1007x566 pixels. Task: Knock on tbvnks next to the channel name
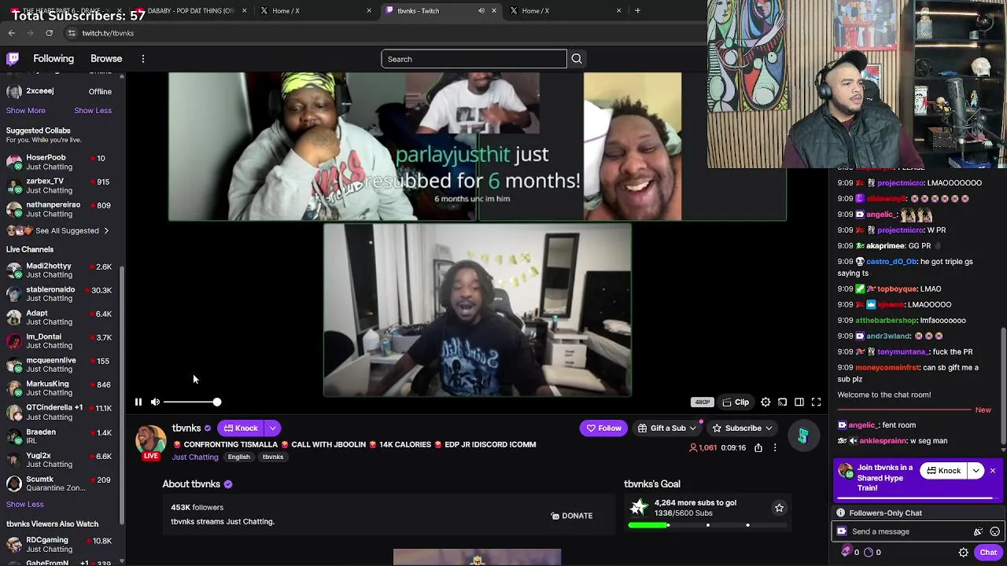[x=241, y=428]
